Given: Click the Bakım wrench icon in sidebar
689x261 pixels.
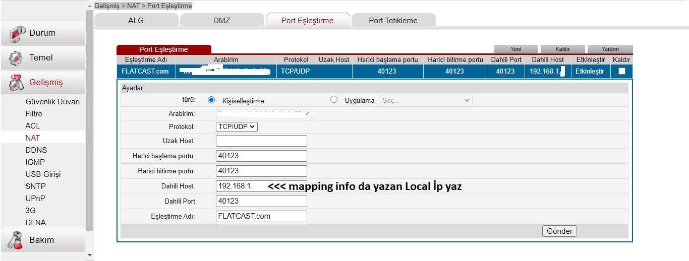Looking at the screenshot, I should click(x=17, y=240).
